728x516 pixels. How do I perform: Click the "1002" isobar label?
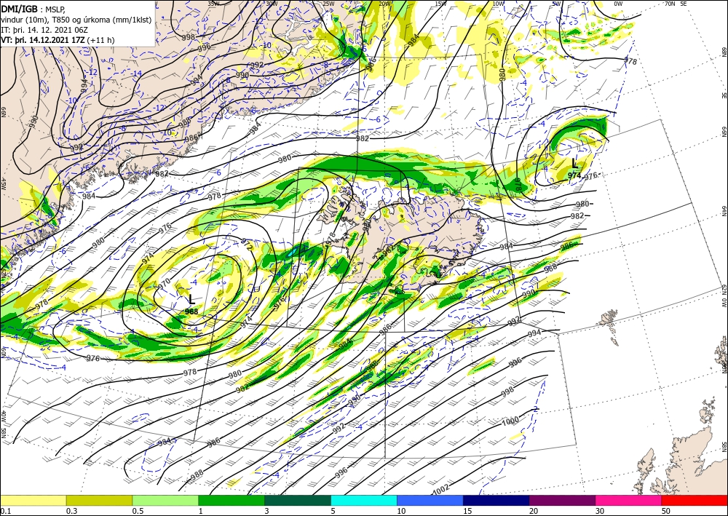[x=441, y=488]
